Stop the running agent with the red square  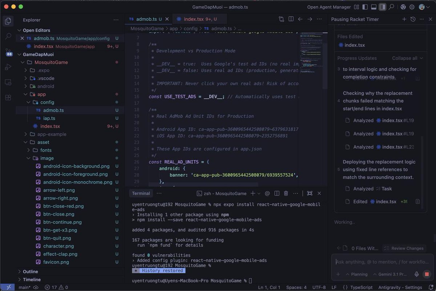pos(427,274)
